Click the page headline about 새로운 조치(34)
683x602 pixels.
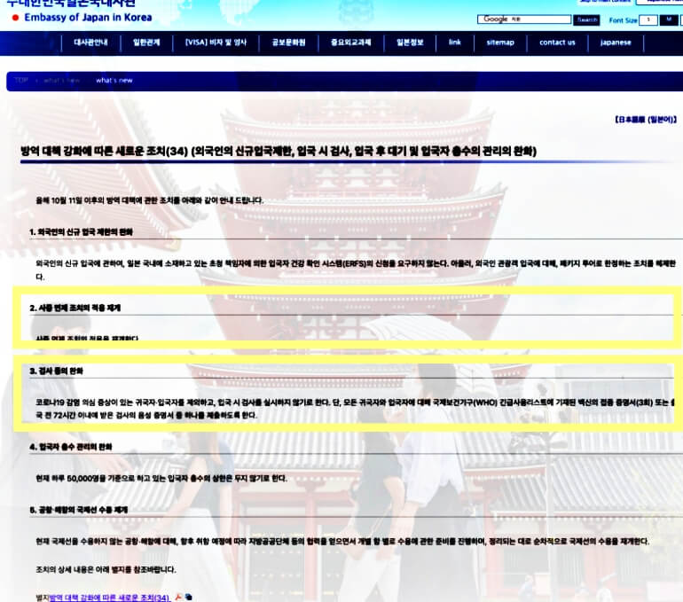279,152
